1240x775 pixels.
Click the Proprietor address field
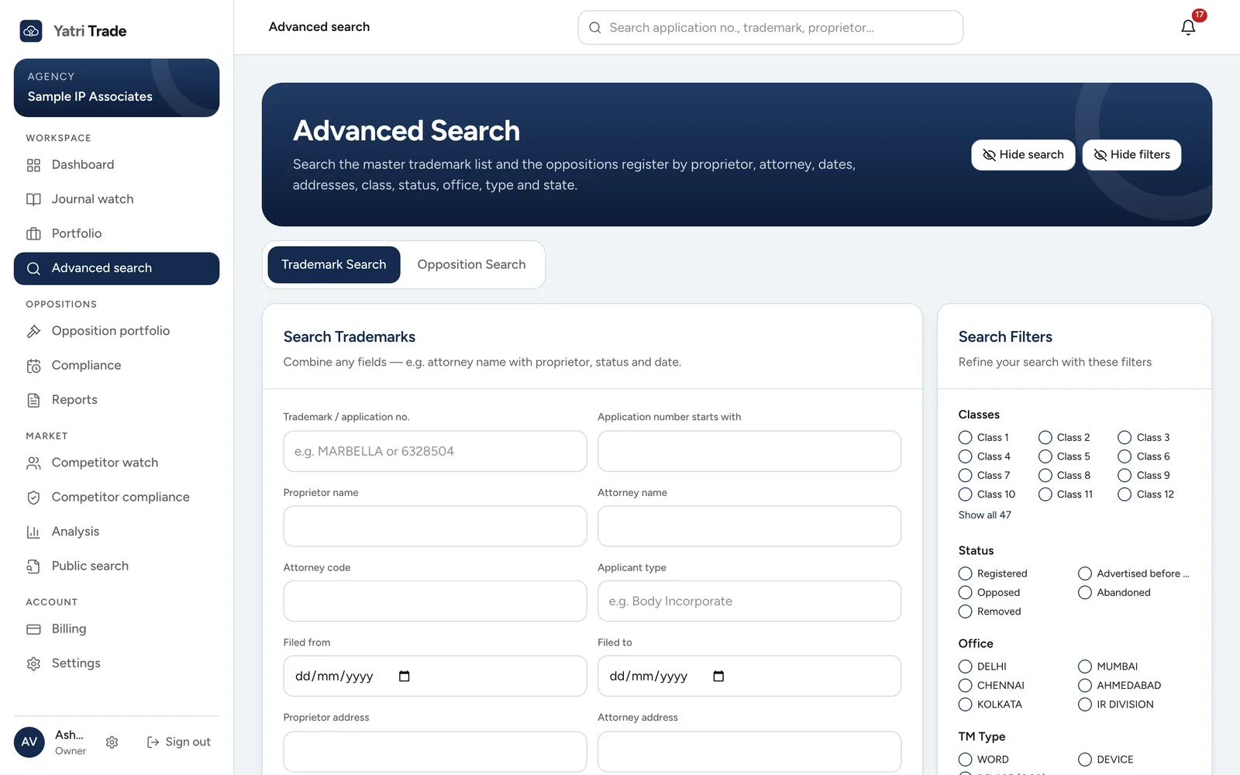point(435,752)
